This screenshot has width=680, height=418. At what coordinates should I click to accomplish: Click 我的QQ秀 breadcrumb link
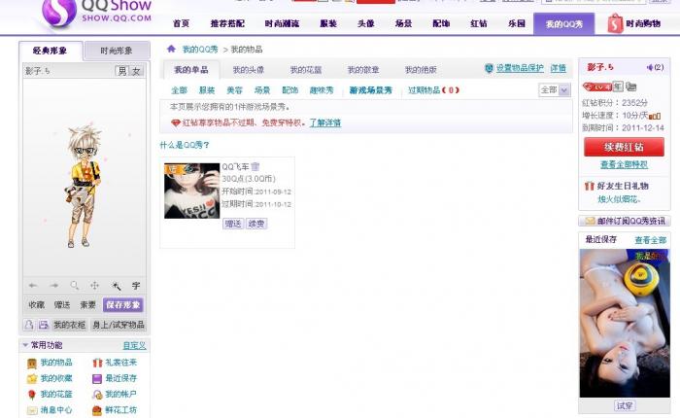(200, 50)
